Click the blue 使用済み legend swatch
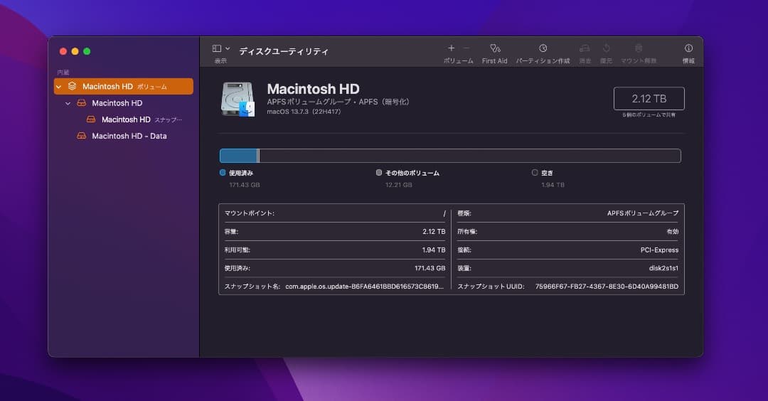This screenshot has height=401, width=768. (223, 172)
